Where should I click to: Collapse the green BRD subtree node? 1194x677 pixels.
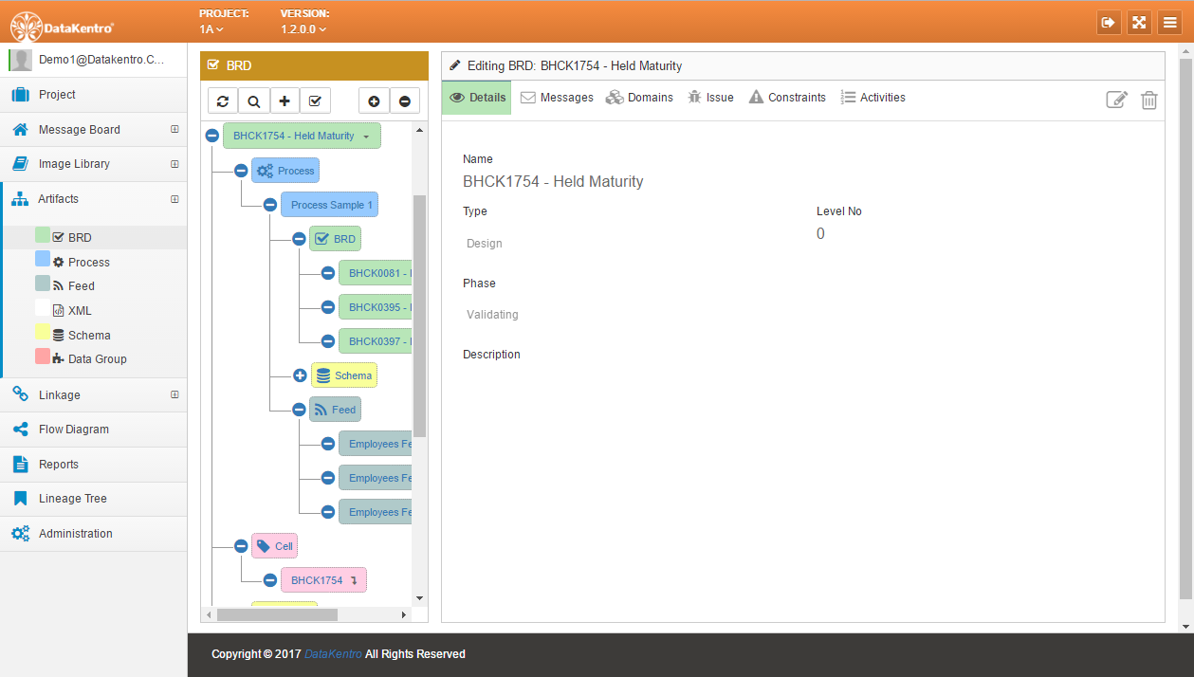pos(300,239)
